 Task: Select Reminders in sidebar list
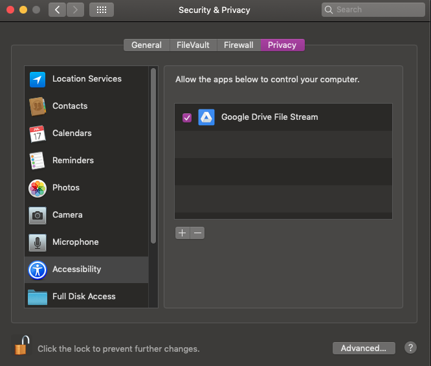click(x=72, y=161)
